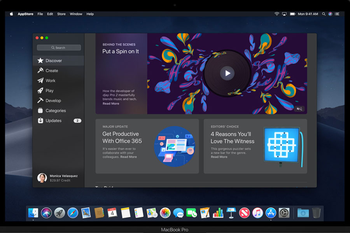Click the App Store icon in the Dock
Screen dimensions: 350x233
[x=271, y=213]
